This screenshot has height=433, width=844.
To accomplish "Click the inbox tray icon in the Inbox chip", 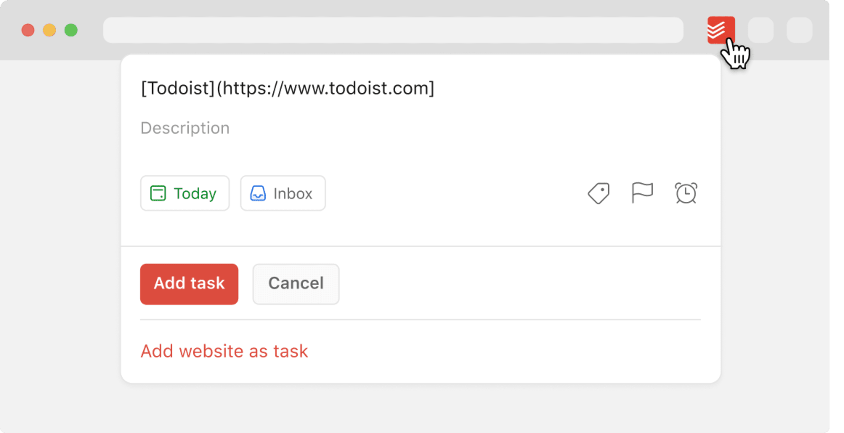I will (x=259, y=193).
